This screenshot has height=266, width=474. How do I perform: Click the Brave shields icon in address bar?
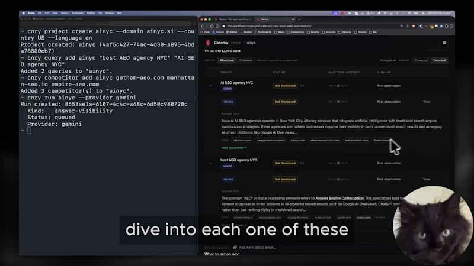point(414,26)
